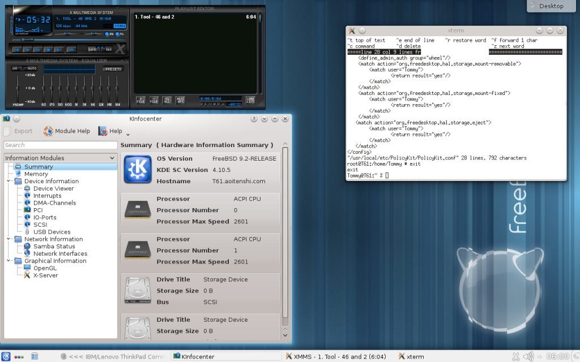This screenshot has height=362, width=580.
Task: Open the PCI module
Action: tap(38, 210)
